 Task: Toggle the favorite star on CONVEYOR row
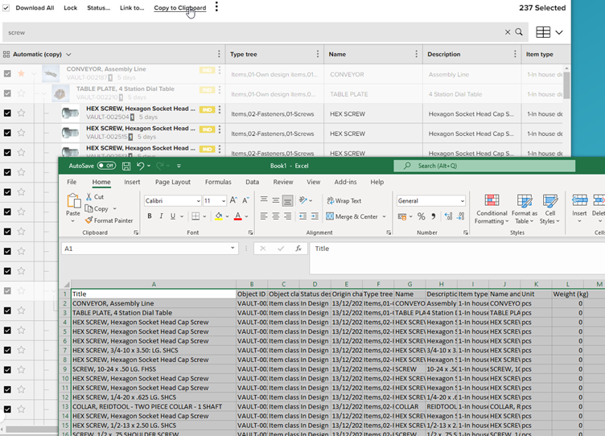click(22, 73)
